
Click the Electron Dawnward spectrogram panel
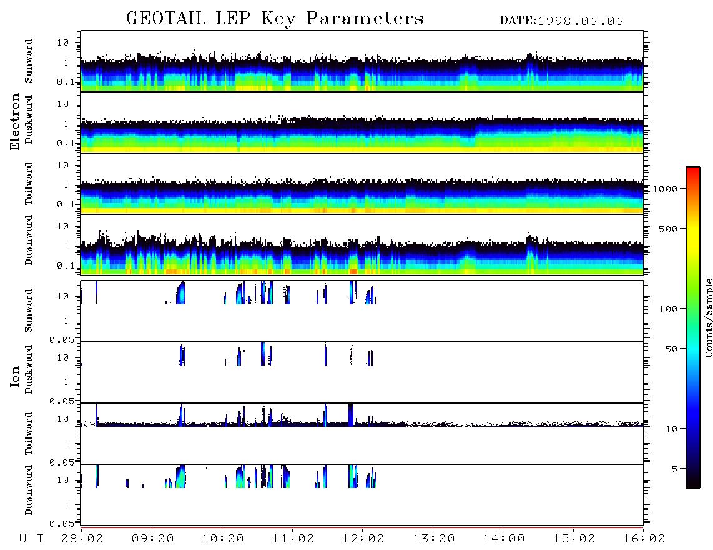click(x=362, y=245)
